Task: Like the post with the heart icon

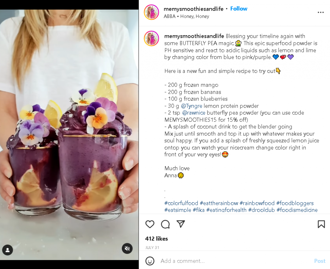Action: click(150, 224)
